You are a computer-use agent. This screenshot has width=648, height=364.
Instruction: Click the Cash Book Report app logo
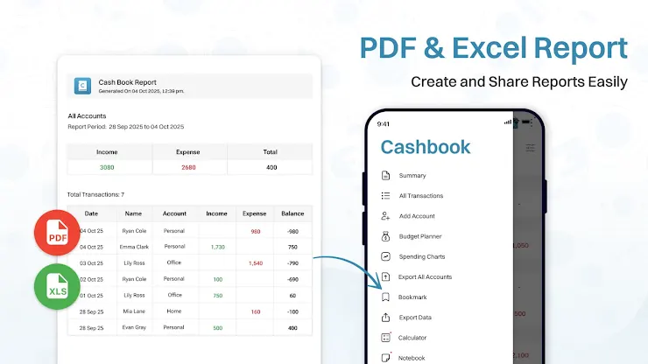tap(82, 86)
